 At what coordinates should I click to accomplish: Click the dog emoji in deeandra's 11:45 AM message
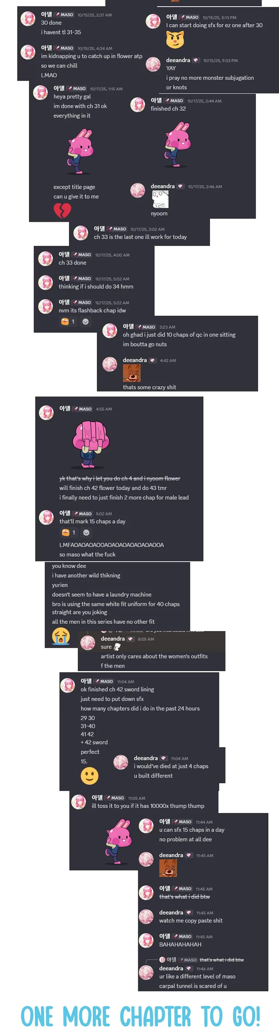coord(168,868)
